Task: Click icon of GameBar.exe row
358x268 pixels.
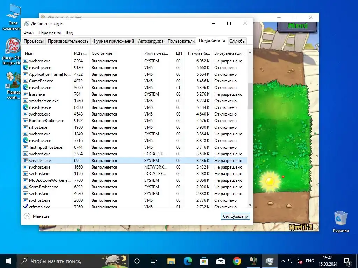Action: (x=26, y=81)
